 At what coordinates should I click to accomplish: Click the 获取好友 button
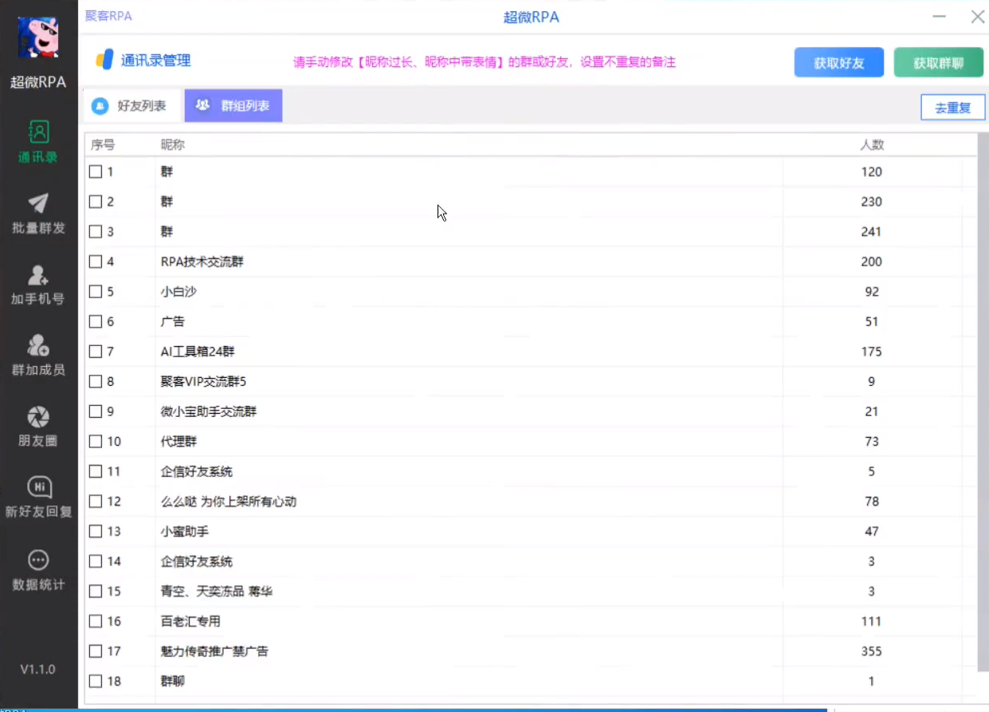[838, 63]
